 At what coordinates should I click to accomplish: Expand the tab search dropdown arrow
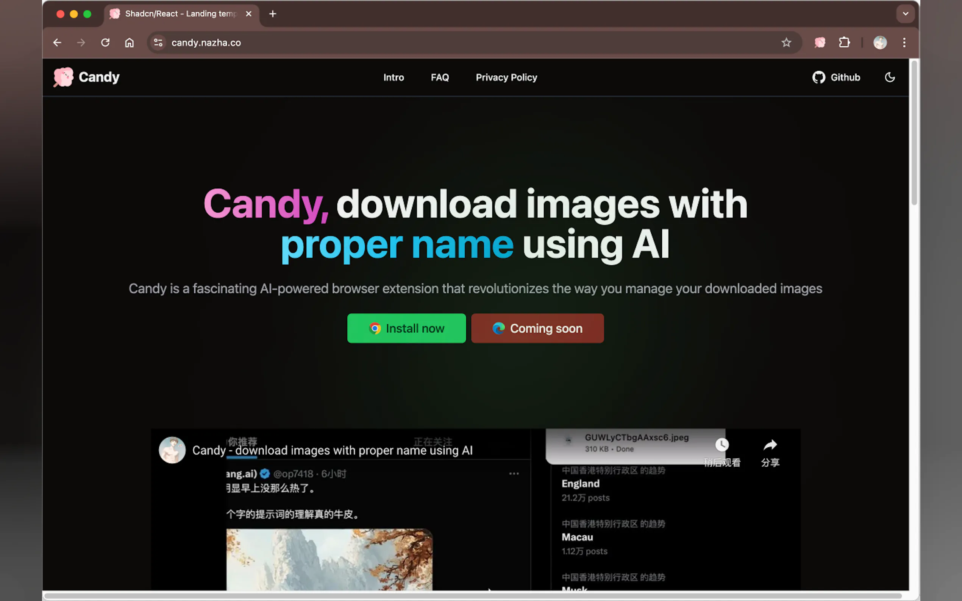[x=906, y=14]
